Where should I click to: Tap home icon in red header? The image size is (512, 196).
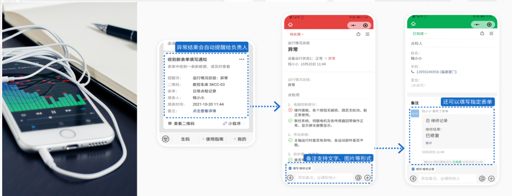pyautogui.click(x=290, y=24)
